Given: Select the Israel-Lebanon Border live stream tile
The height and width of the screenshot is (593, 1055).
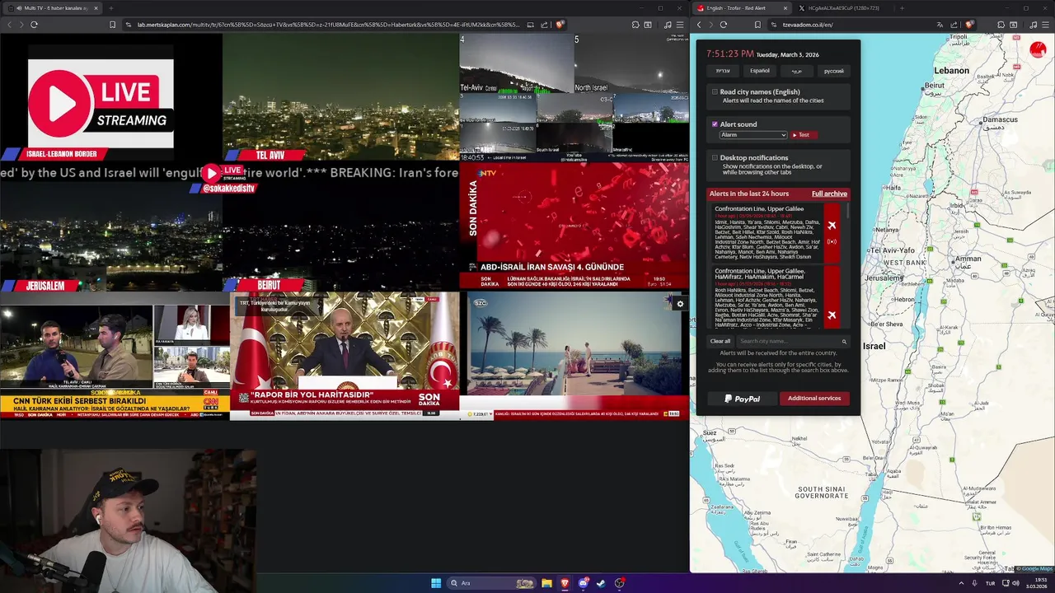Looking at the screenshot, I should click(111, 97).
